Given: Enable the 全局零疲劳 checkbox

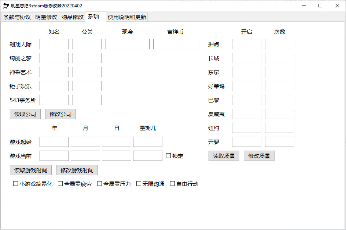Looking at the screenshot, I should coord(60,184).
